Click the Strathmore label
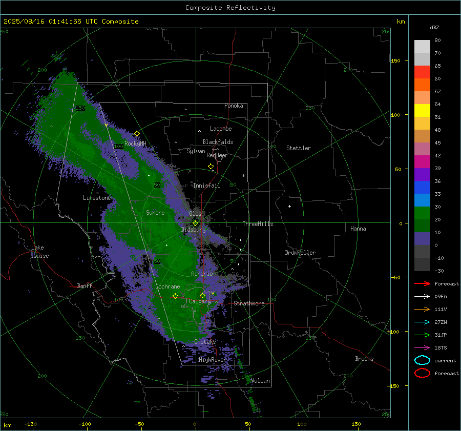 click(249, 303)
